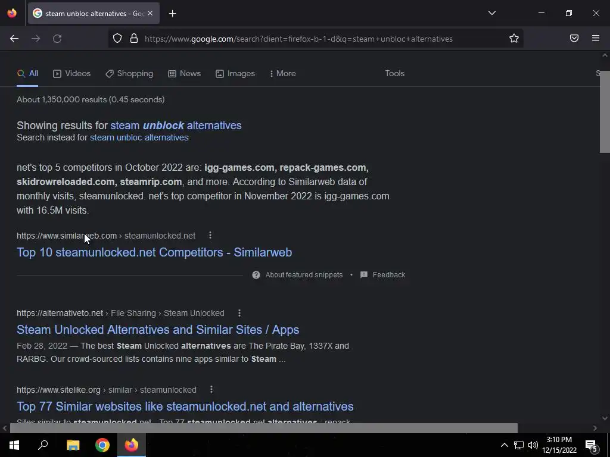Viewport: 610px width, 457px height.
Task: Click the padlock site info icon
Action: 134,39
